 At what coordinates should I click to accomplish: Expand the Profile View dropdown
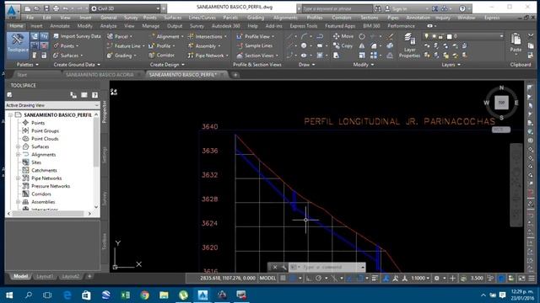pos(273,36)
